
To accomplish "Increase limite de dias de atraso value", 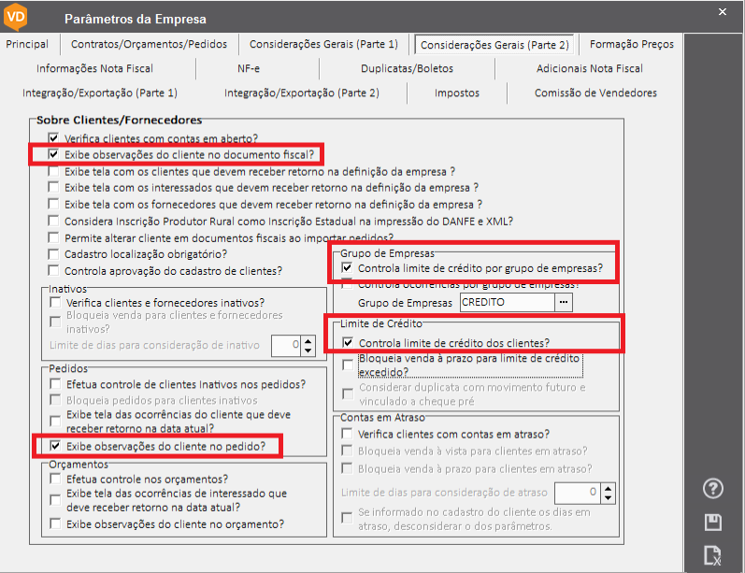I will (x=609, y=489).
